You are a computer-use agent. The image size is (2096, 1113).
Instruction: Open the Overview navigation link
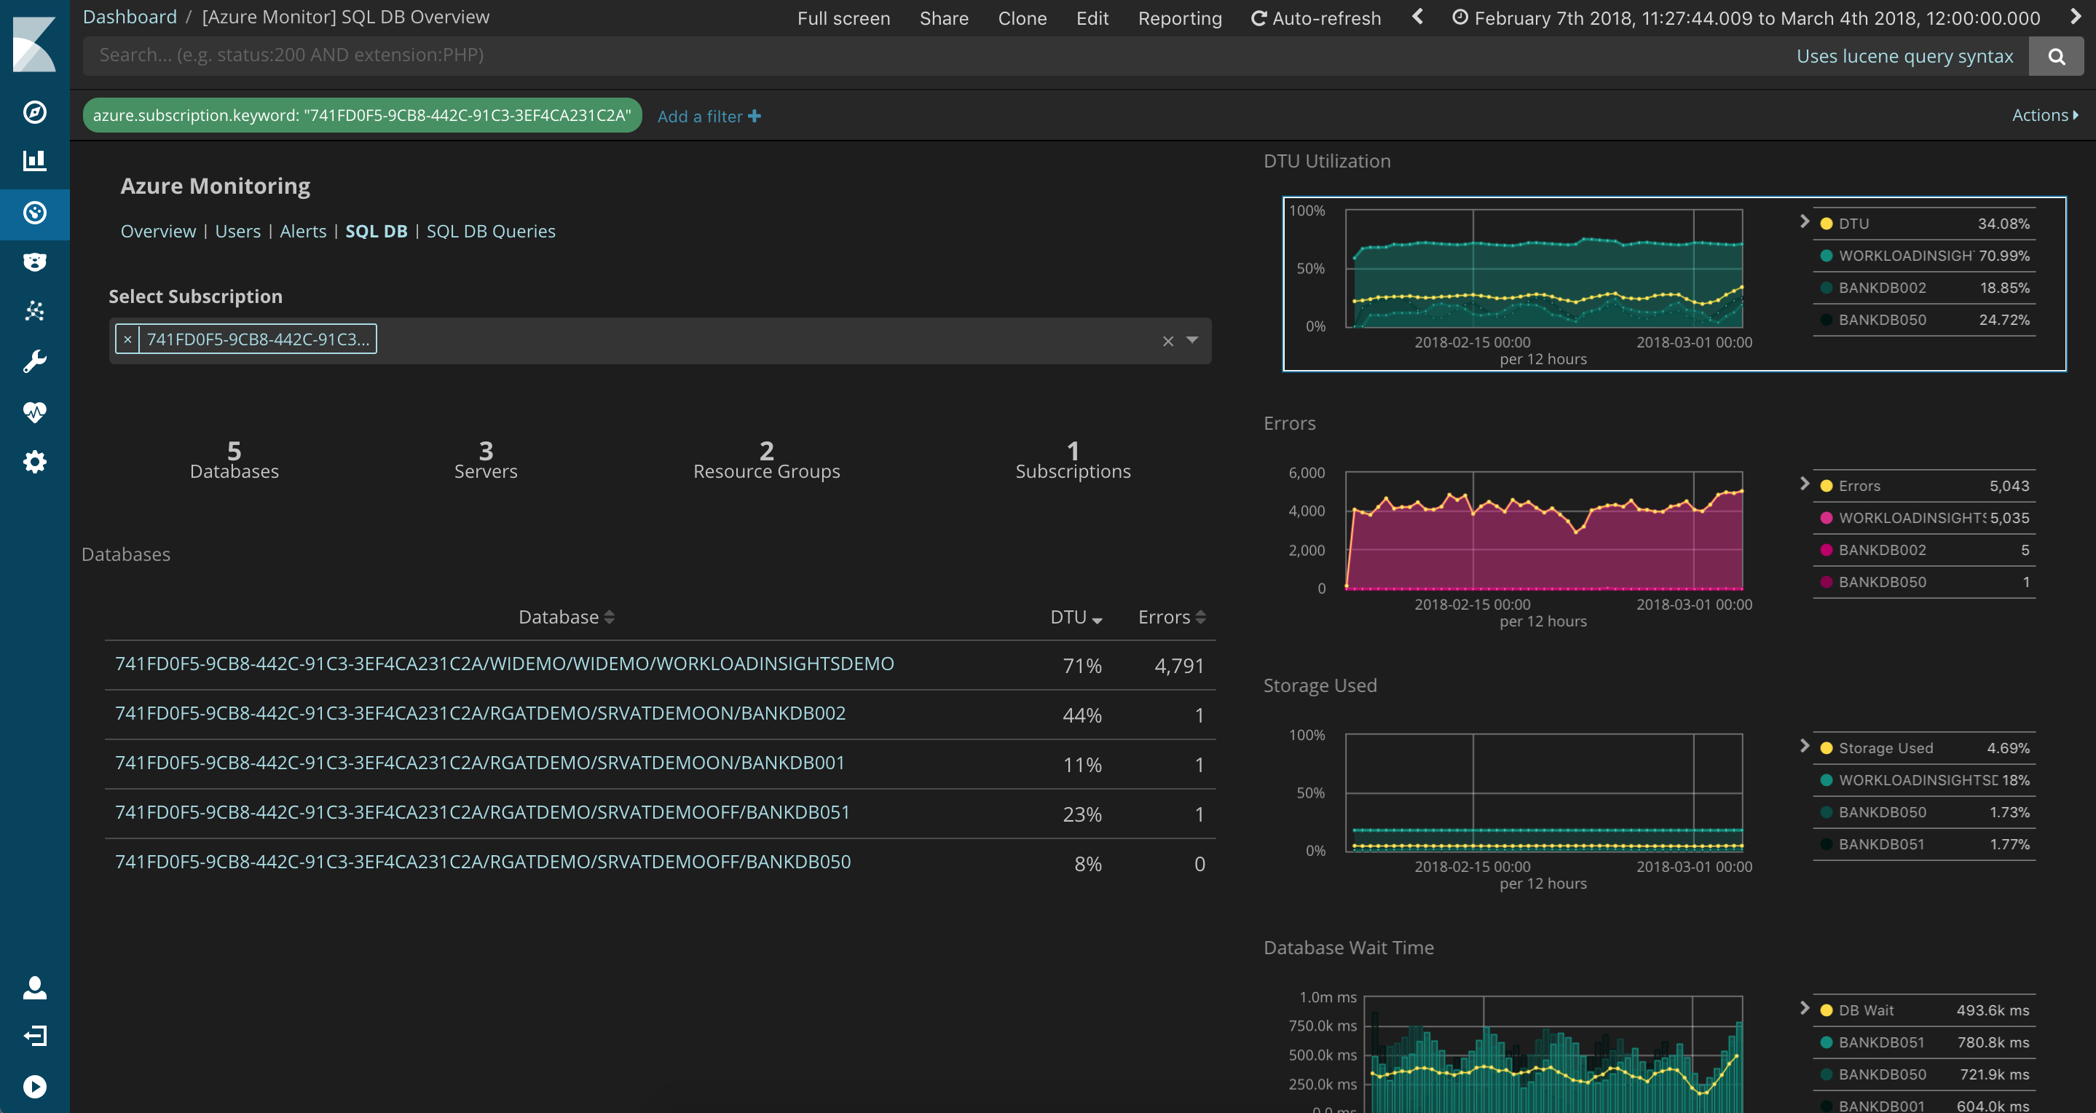coord(158,231)
